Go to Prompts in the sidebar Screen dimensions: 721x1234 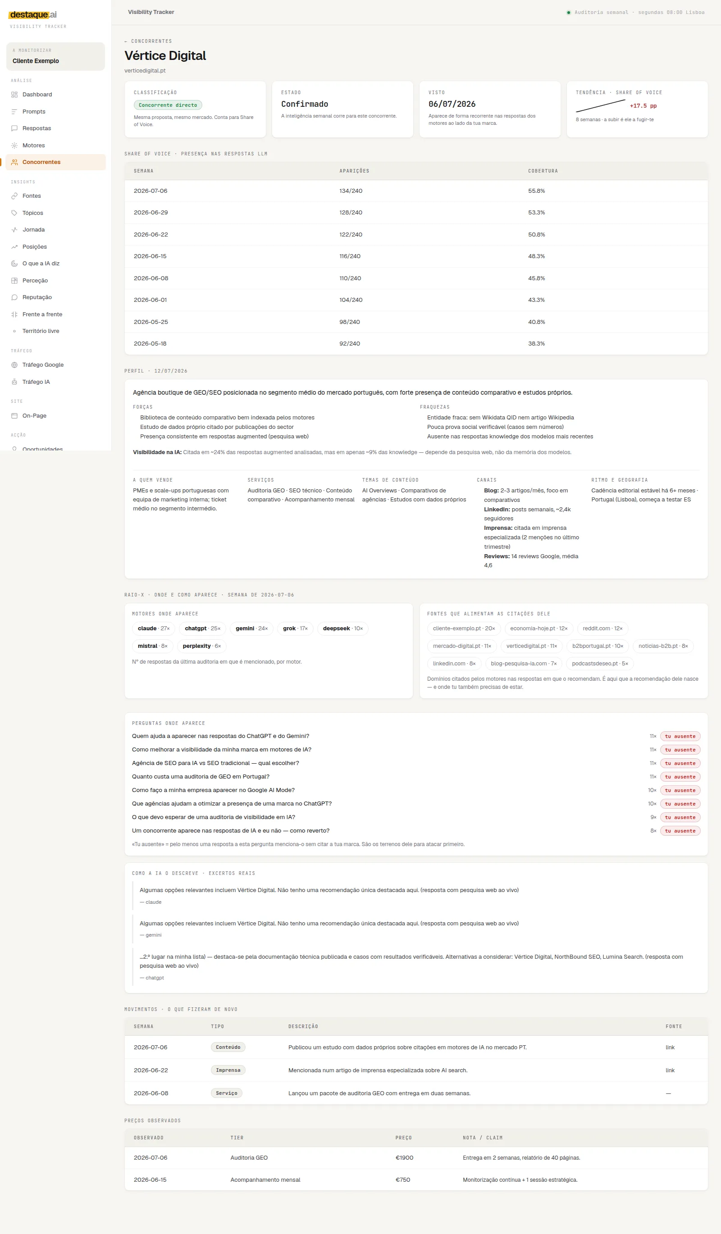[55, 112]
